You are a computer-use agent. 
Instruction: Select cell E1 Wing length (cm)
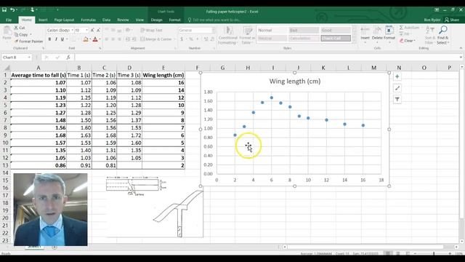(x=163, y=75)
